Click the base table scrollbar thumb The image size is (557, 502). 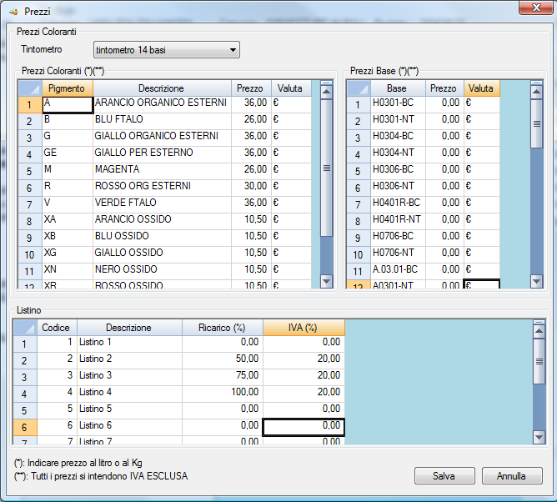537,123
